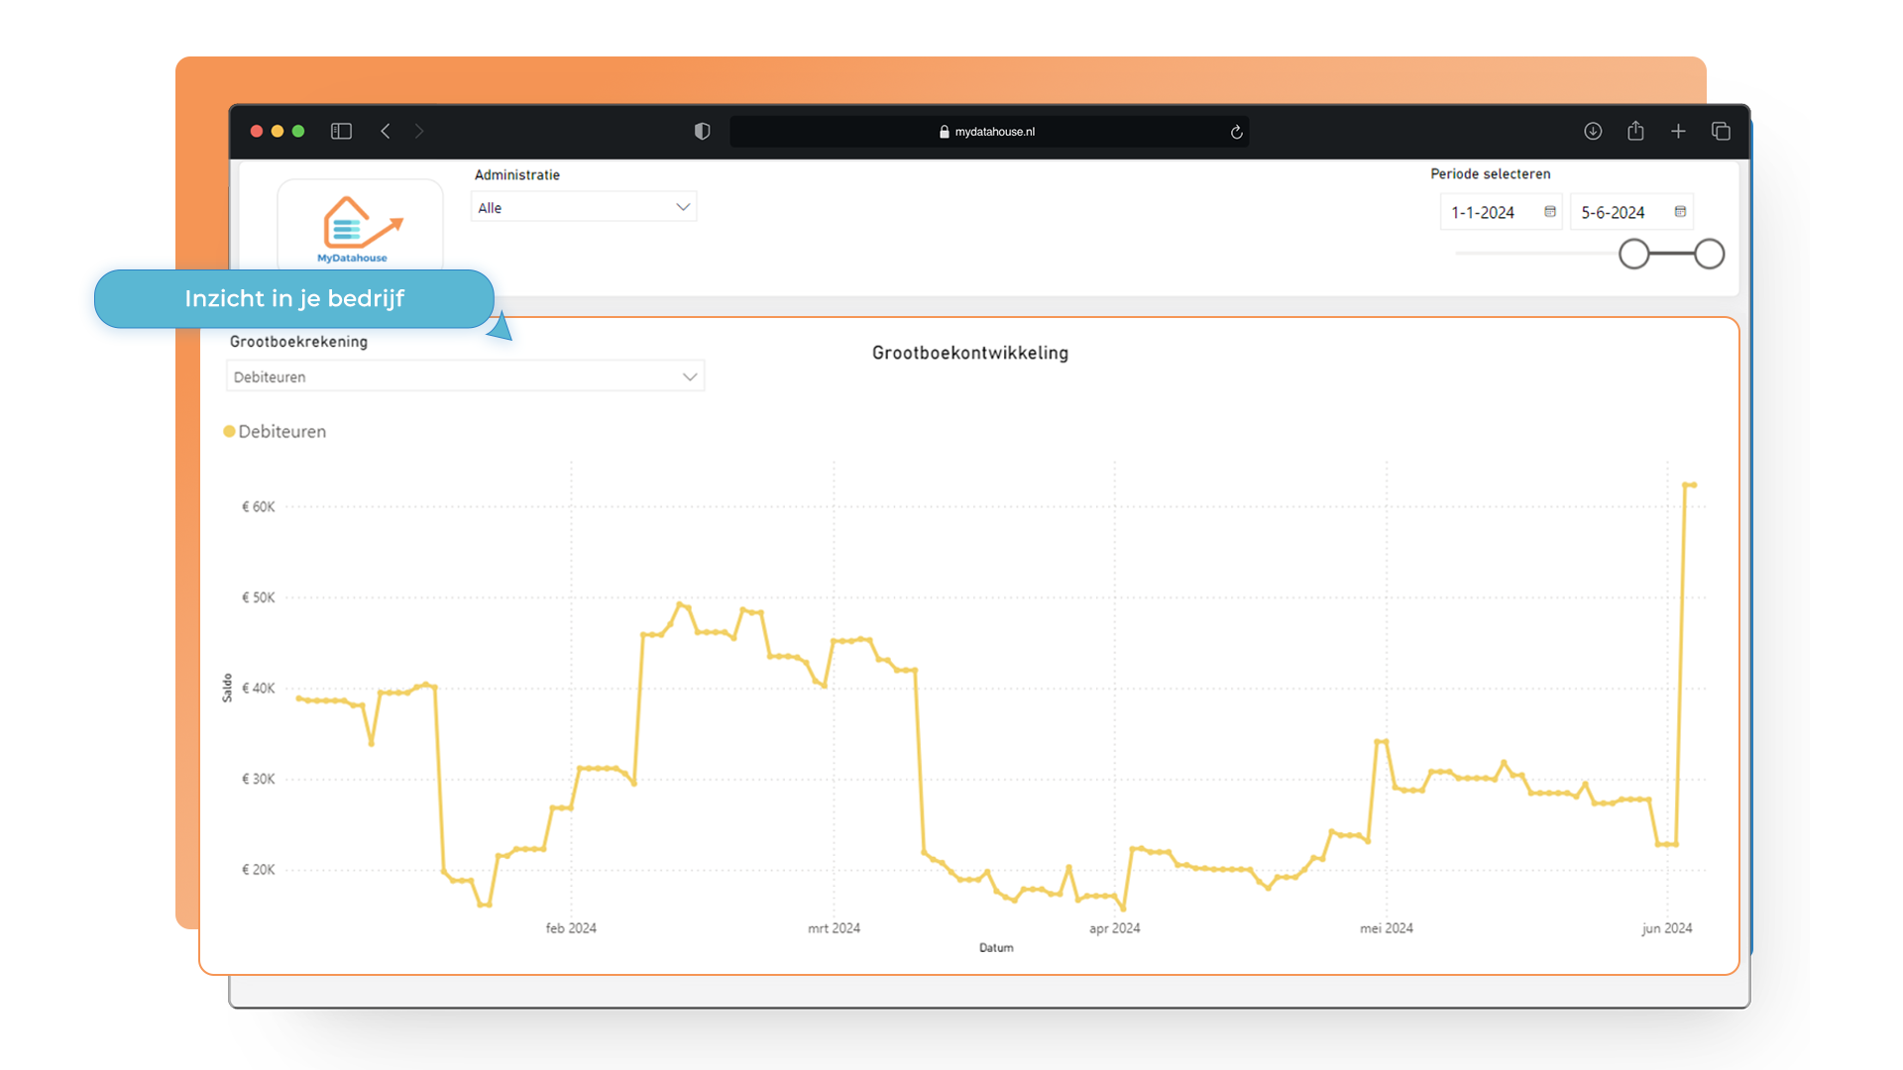This screenshot has width=1903, height=1070.
Task: Click the start date field 1-1-2024
Action: (1484, 212)
